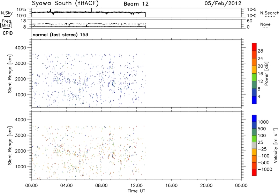Select the 60 tick on the Nave axis
This screenshot has width=279, height=193.
(250, 21)
